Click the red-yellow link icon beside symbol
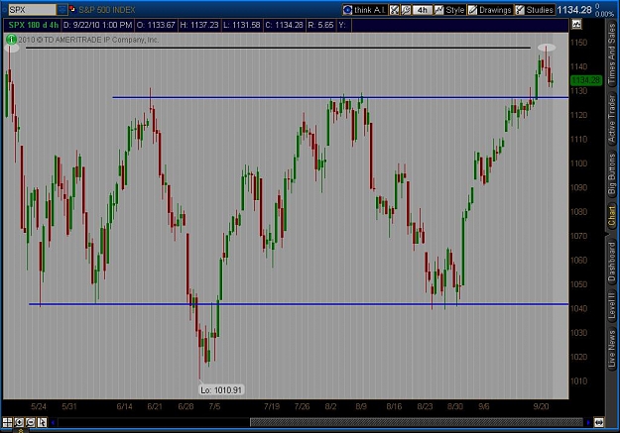Screen dimensions: 620x433 tap(72, 9)
